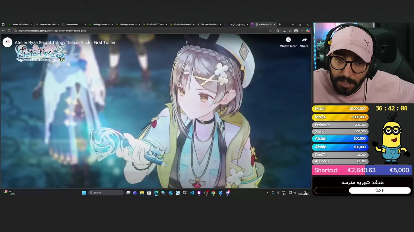Open the Windows Start menu

[84, 193]
